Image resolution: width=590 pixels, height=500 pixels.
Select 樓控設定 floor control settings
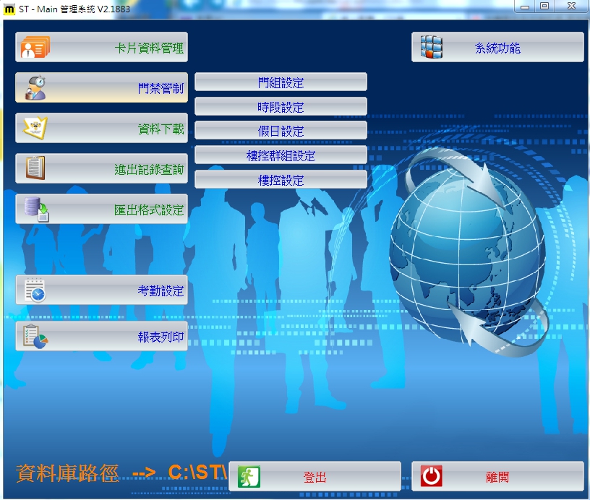[281, 180]
